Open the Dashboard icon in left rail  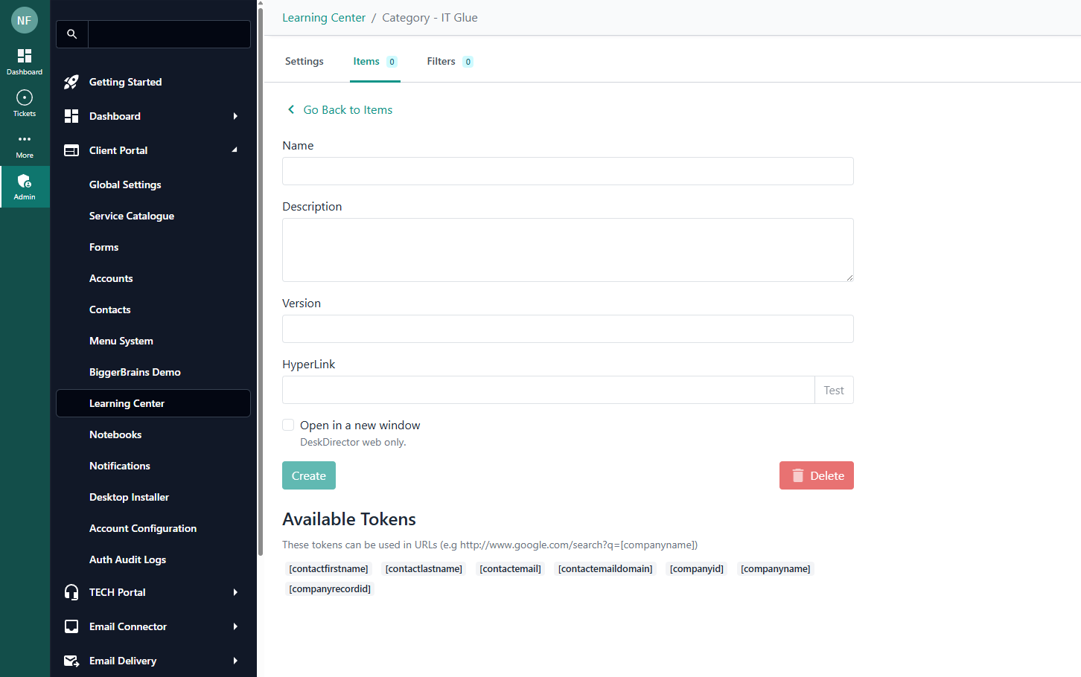tap(25, 56)
